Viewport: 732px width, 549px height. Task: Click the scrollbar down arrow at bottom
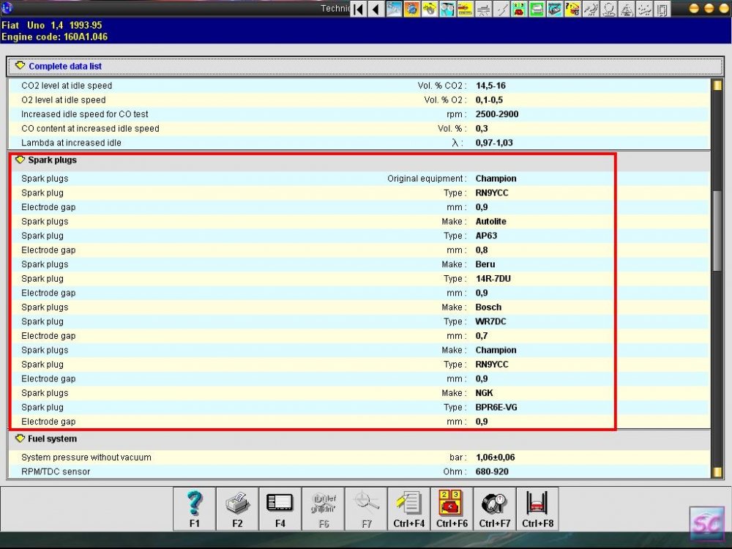coord(717,472)
